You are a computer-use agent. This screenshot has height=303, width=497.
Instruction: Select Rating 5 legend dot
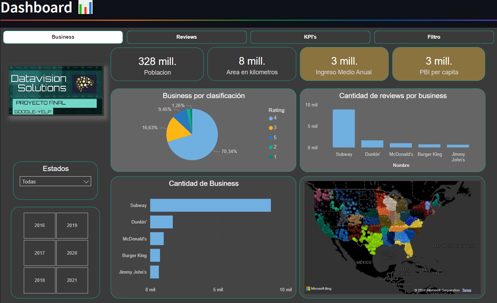tap(271, 138)
